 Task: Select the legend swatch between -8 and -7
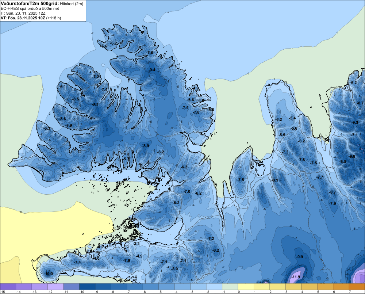tap(119, 287)
